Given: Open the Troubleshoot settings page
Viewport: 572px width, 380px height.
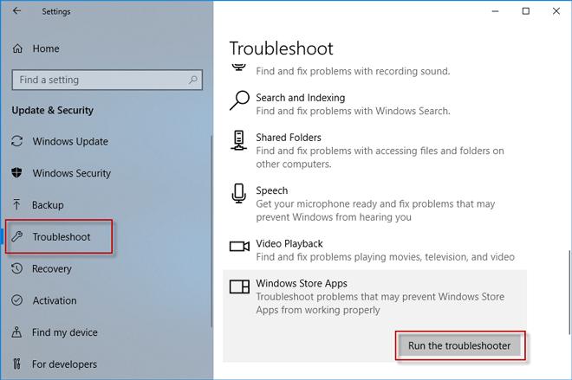Looking at the screenshot, I should (x=61, y=236).
